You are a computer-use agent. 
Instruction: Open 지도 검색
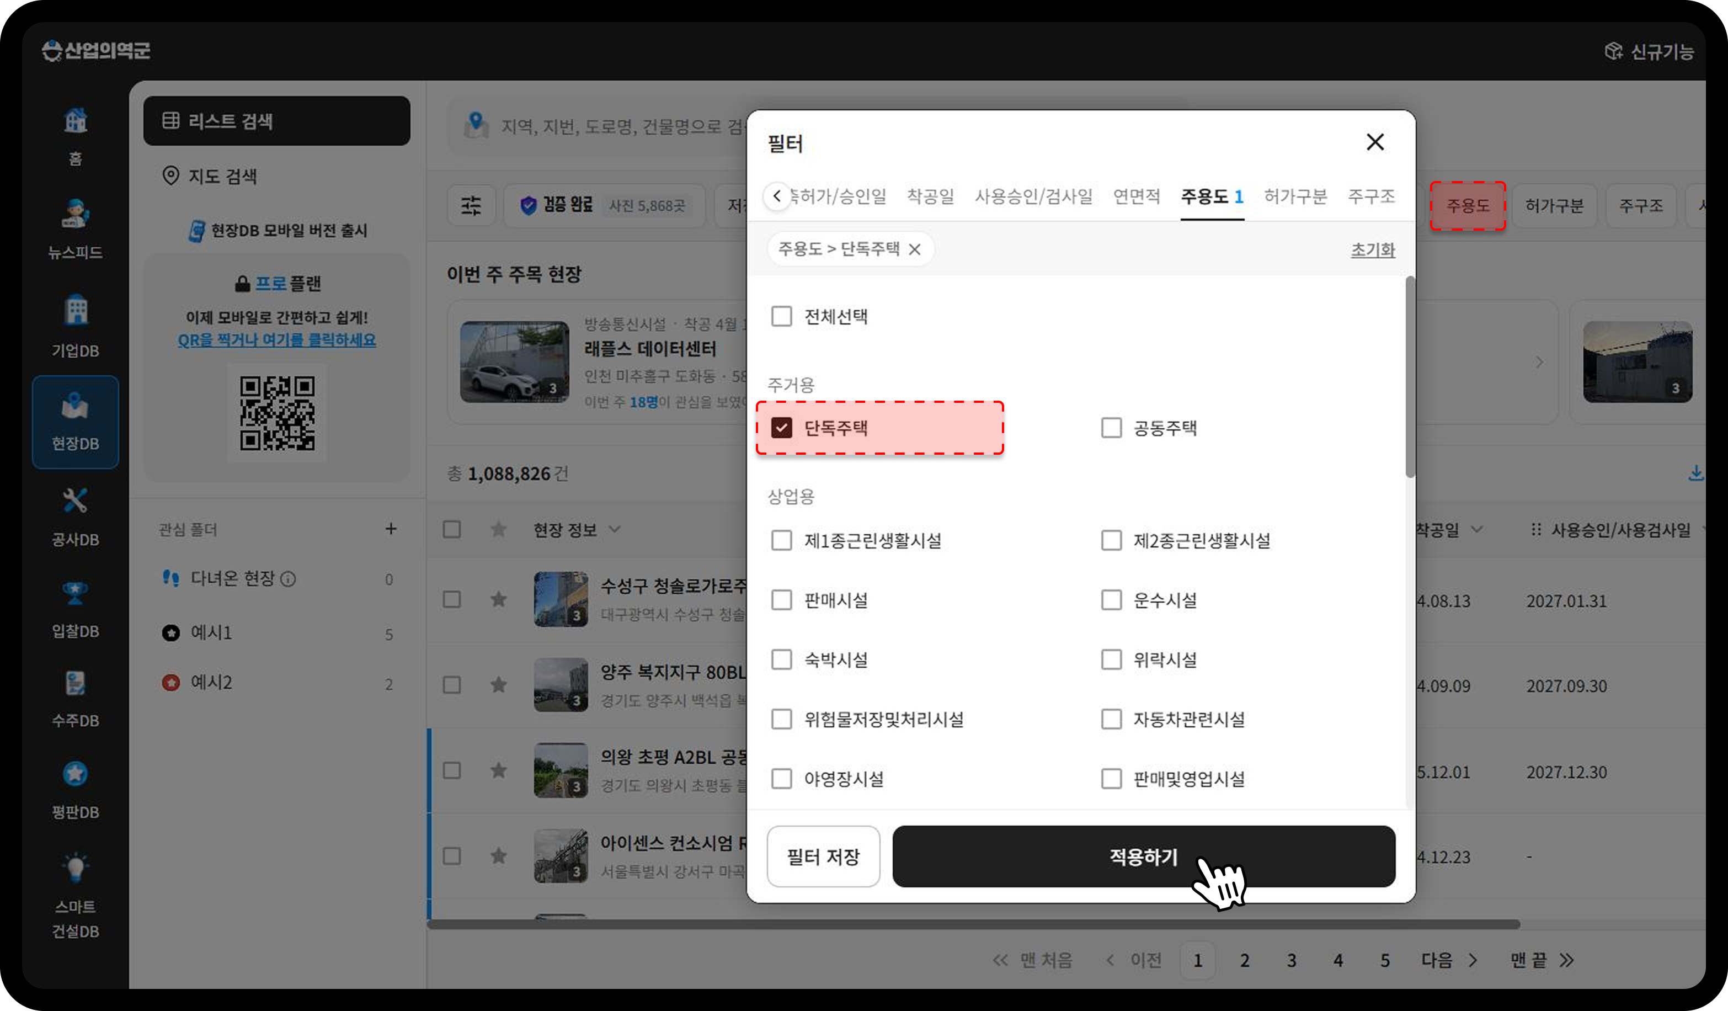210,176
